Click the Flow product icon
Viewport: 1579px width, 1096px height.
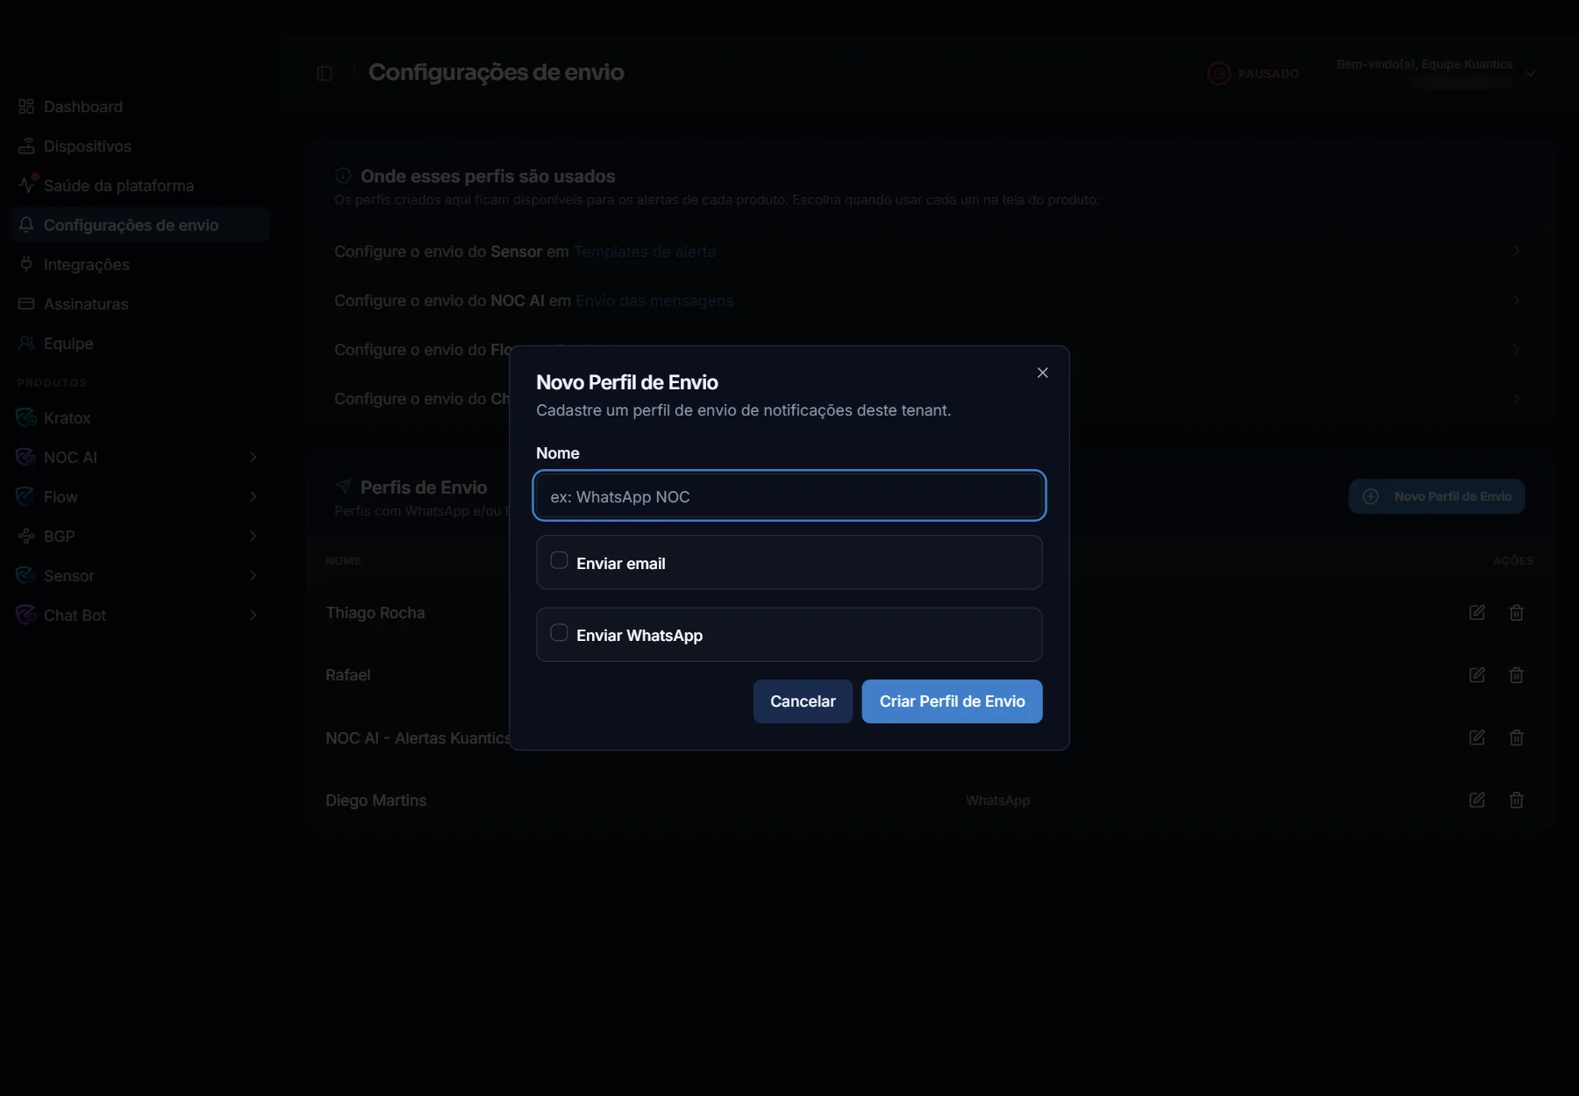[x=26, y=496]
